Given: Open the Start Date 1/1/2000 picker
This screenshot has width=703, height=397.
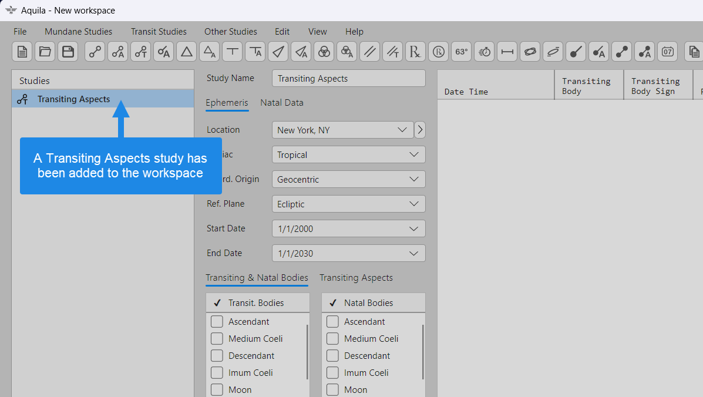Looking at the screenshot, I should (348, 228).
